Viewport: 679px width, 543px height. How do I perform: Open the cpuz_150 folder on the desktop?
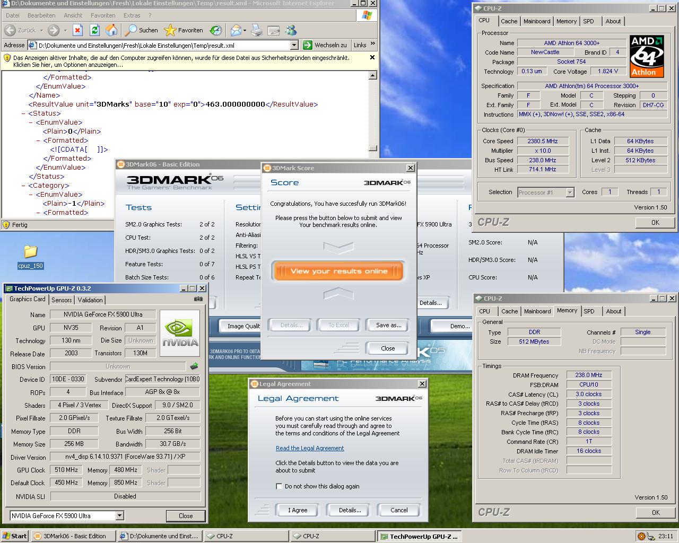(30, 257)
